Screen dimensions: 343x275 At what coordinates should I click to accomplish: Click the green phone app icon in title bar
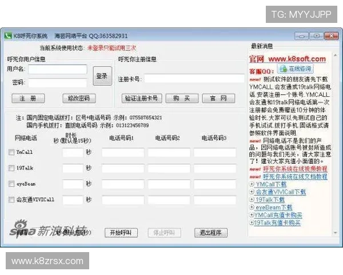(x=8, y=36)
